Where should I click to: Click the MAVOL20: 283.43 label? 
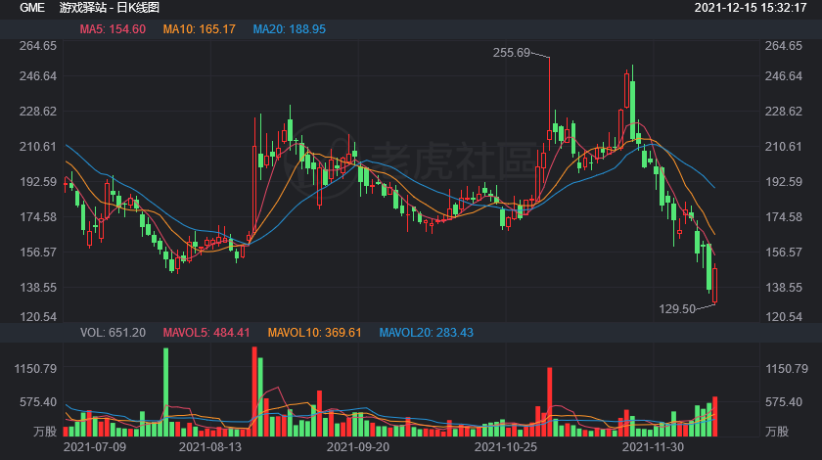coord(427,333)
